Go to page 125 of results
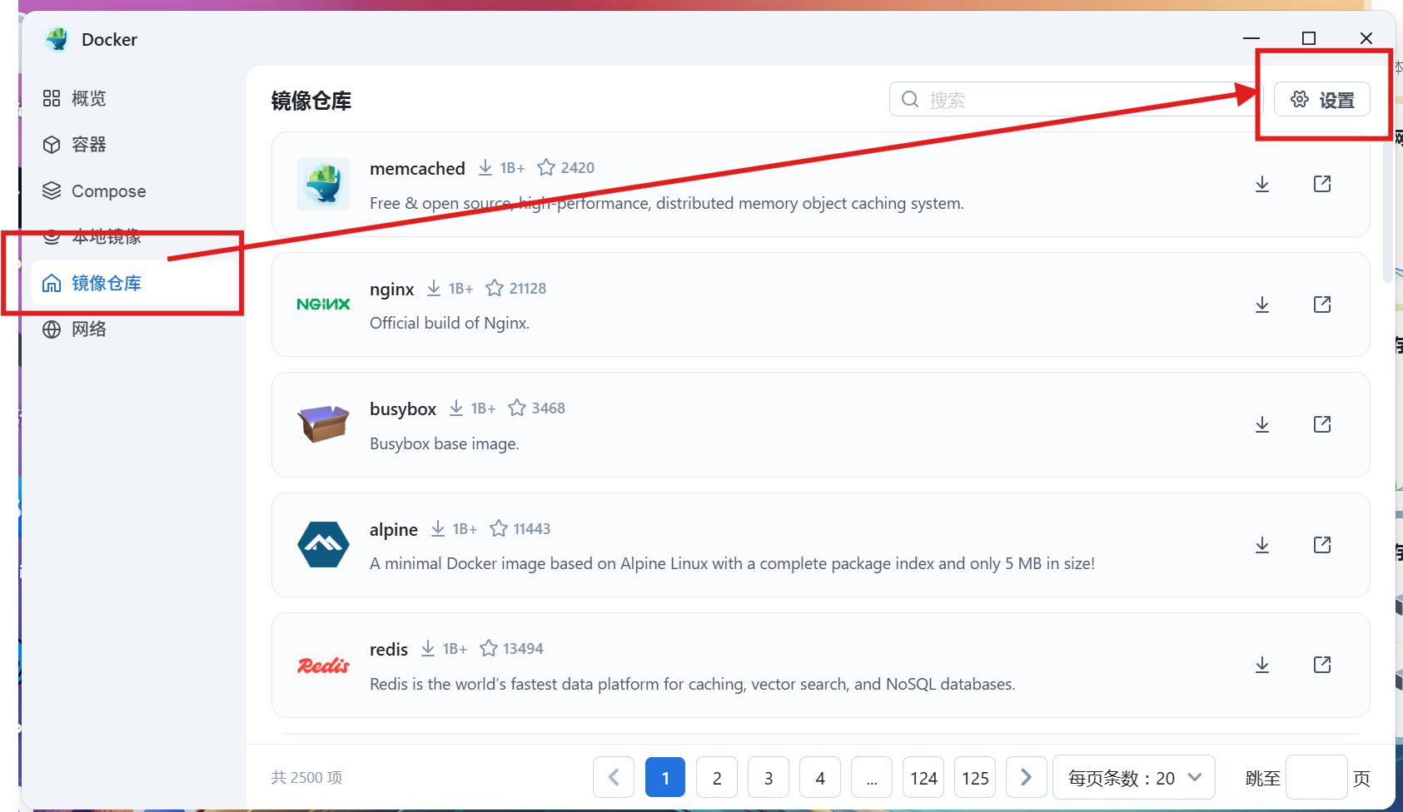 [x=974, y=777]
